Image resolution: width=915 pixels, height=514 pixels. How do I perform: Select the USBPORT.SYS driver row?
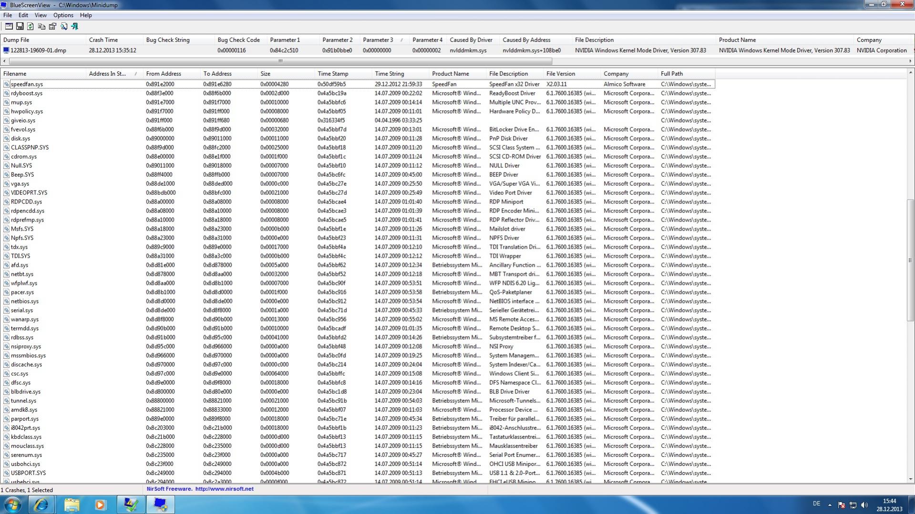[358, 474]
